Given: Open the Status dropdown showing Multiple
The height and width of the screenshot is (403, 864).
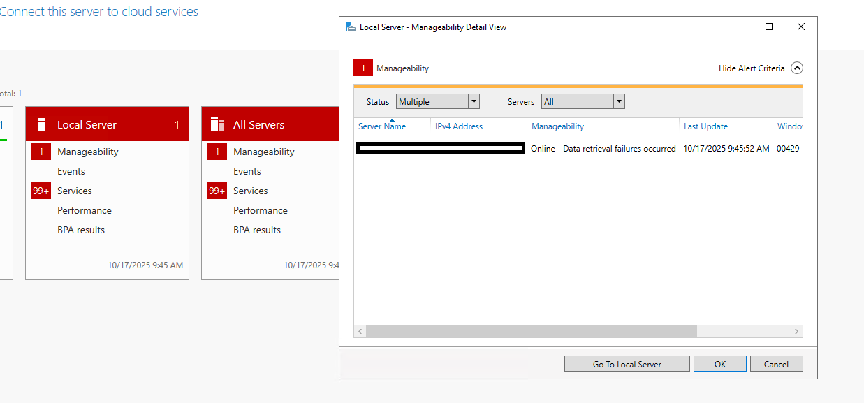Looking at the screenshot, I should pyautogui.click(x=437, y=101).
